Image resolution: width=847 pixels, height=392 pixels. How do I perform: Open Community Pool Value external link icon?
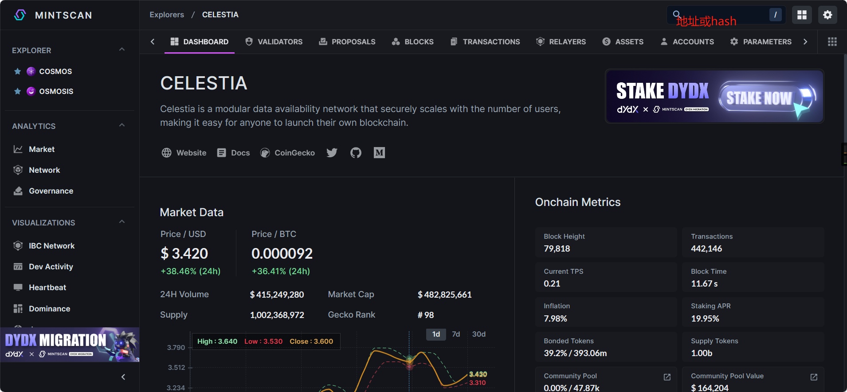point(814,377)
